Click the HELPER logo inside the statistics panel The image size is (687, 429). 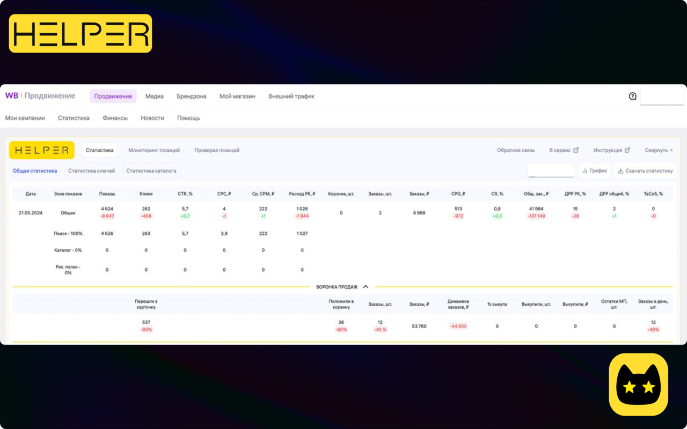click(42, 150)
